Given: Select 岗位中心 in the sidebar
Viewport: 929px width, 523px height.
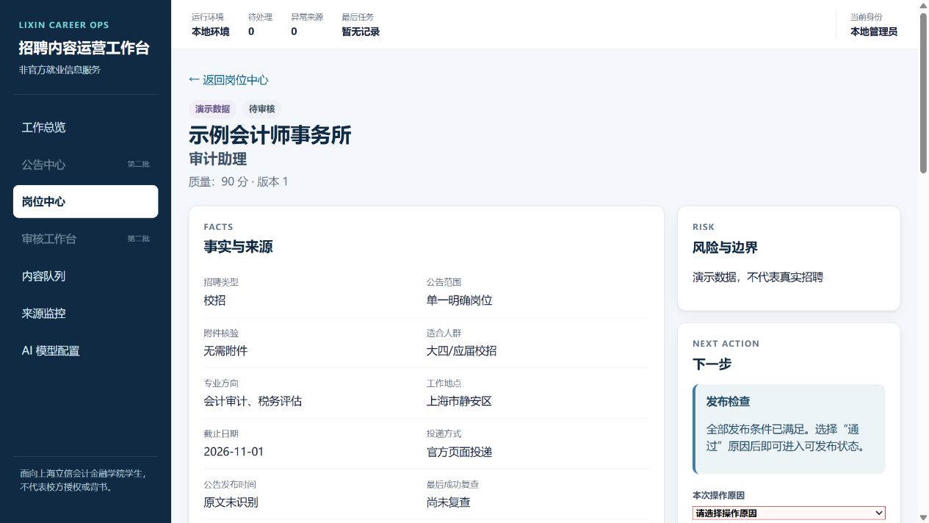Looking at the screenshot, I should click(x=85, y=201).
